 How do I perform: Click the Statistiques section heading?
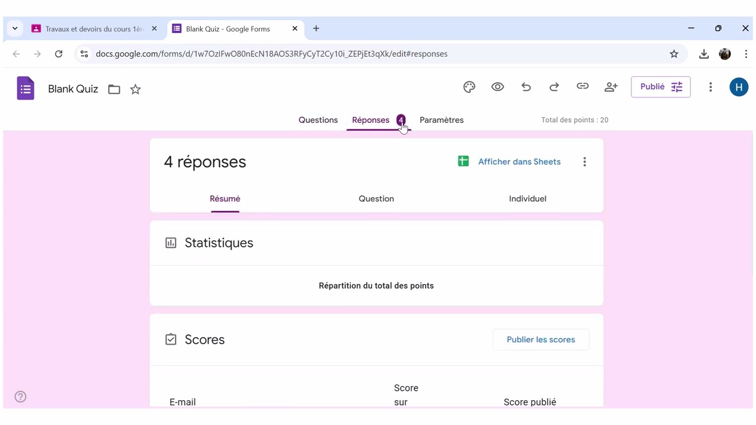pyautogui.click(x=219, y=243)
